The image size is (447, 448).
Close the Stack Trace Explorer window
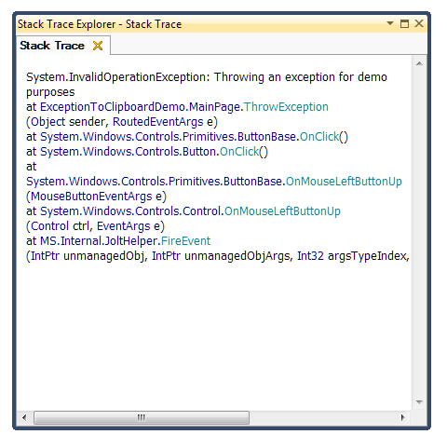[419, 23]
